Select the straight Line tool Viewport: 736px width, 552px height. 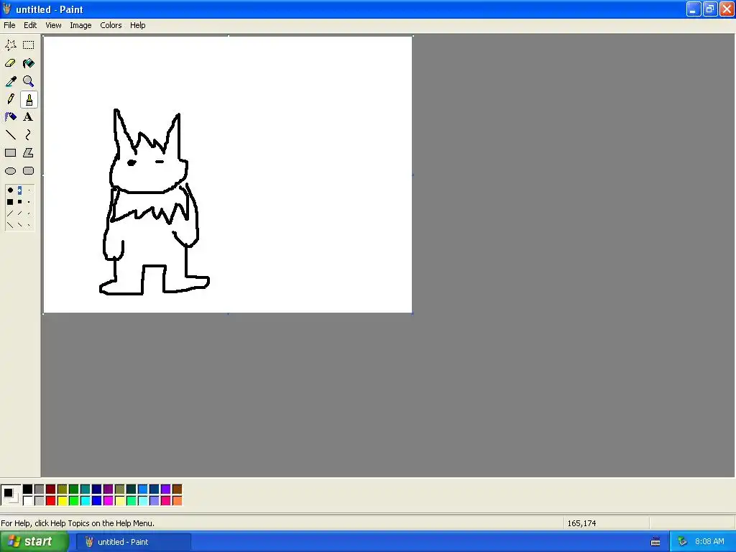[10, 134]
